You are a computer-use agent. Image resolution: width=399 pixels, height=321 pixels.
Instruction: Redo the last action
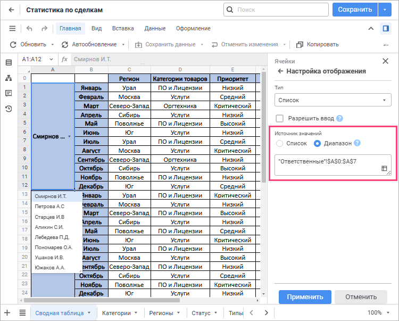click(x=44, y=28)
